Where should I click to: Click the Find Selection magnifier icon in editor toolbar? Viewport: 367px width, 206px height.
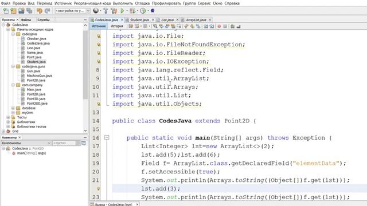click(155, 26)
